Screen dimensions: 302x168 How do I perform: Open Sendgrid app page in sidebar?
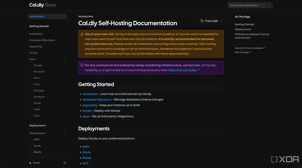[39, 97]
